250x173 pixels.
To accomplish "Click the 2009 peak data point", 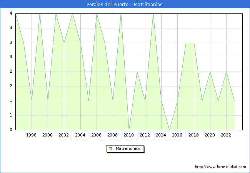I will (121, 14).
